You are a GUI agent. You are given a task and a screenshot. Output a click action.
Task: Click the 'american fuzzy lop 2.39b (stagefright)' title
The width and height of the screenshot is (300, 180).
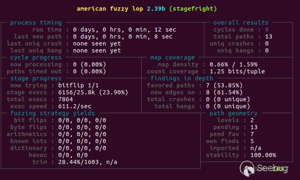(x=147, y=9)
